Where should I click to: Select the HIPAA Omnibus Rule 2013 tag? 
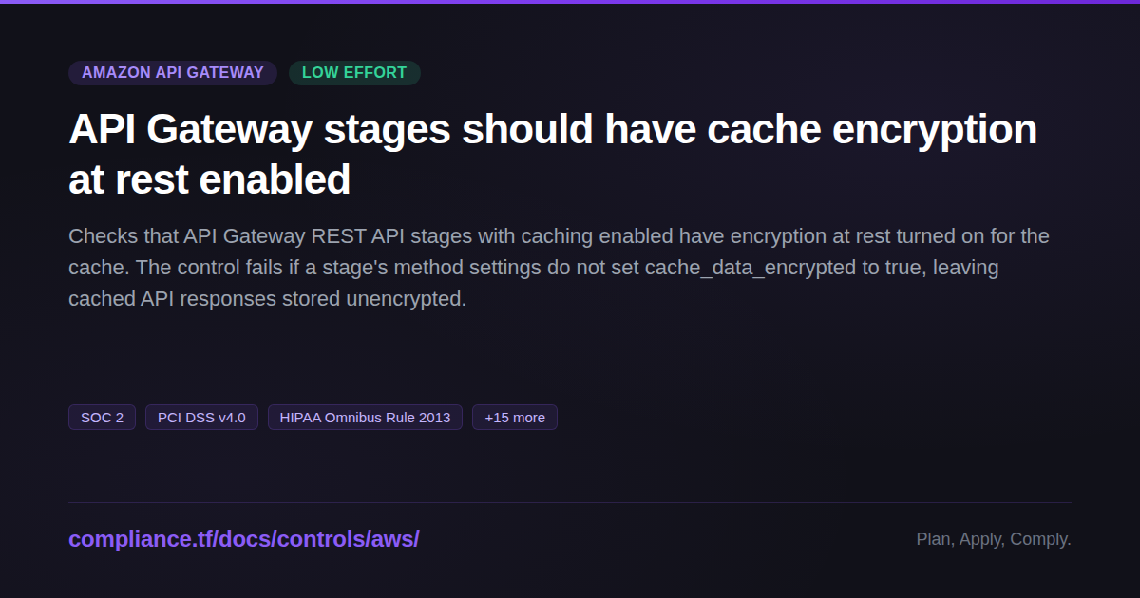coord(365,418)
